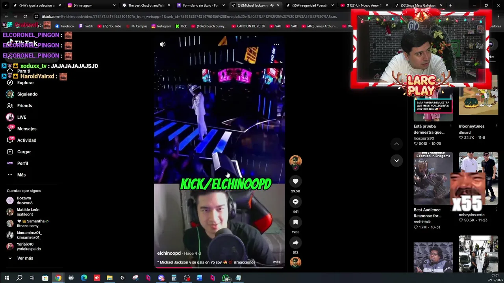Open Microsoft Edge from taskbar
This screenshot has width=504, height=283.
point(84,278)
